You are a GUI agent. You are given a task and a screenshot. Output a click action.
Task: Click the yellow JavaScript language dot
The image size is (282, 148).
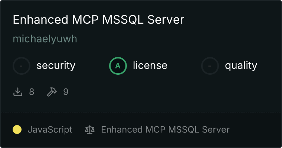coord(17,129)
